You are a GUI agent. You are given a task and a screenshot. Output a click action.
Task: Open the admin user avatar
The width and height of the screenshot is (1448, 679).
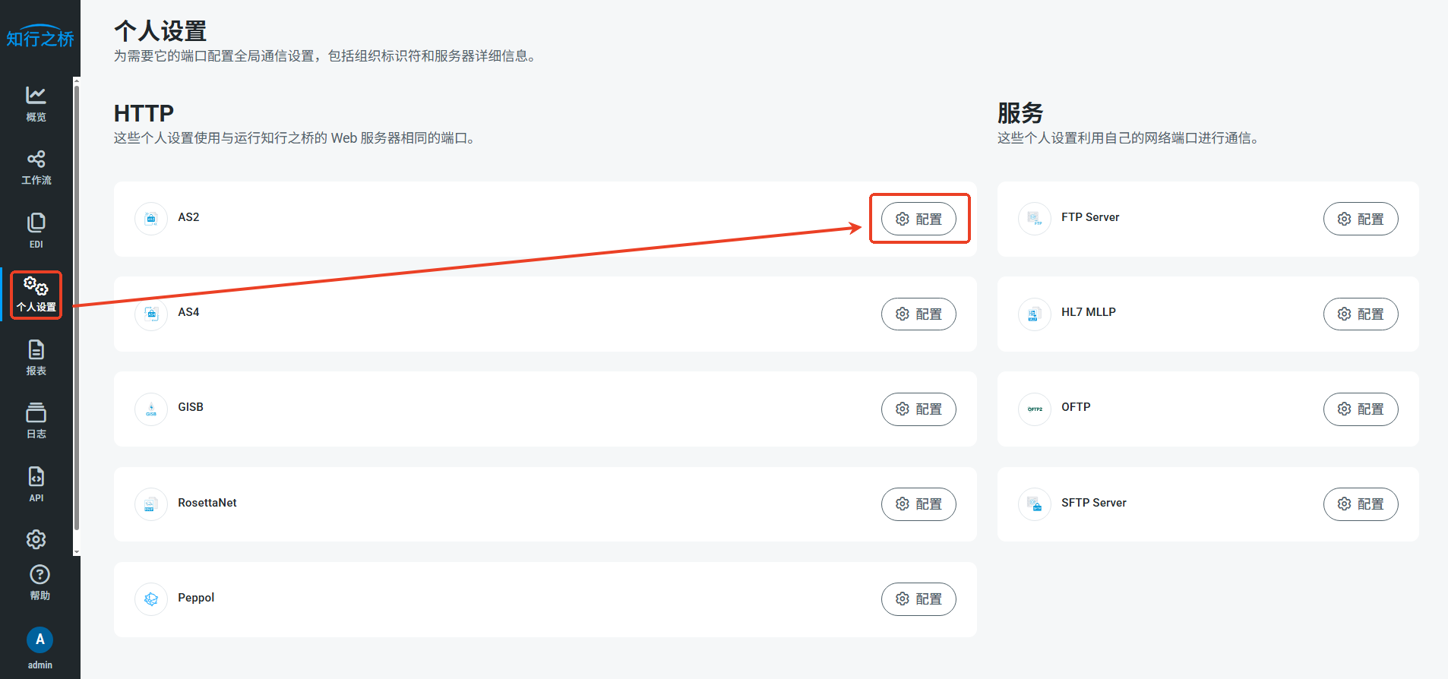coord(40,640)
